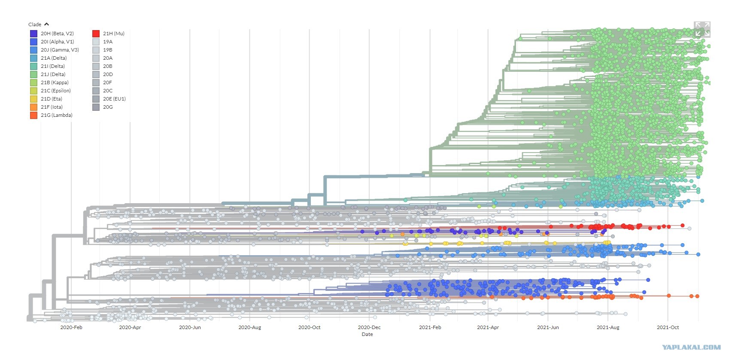The image size is (732, 360).
Task: Pick the 21F (Iota) orange swatch
Action: pos(33,107)
